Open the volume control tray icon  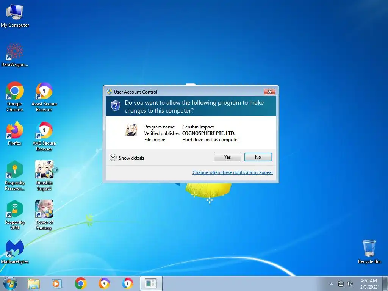350,284
